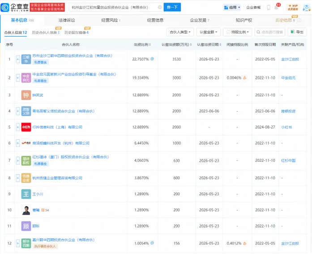This screenshot has height=254, width=312.
Task: Open notifications bell with the 11 badge
Action: [x=276, y=8]
